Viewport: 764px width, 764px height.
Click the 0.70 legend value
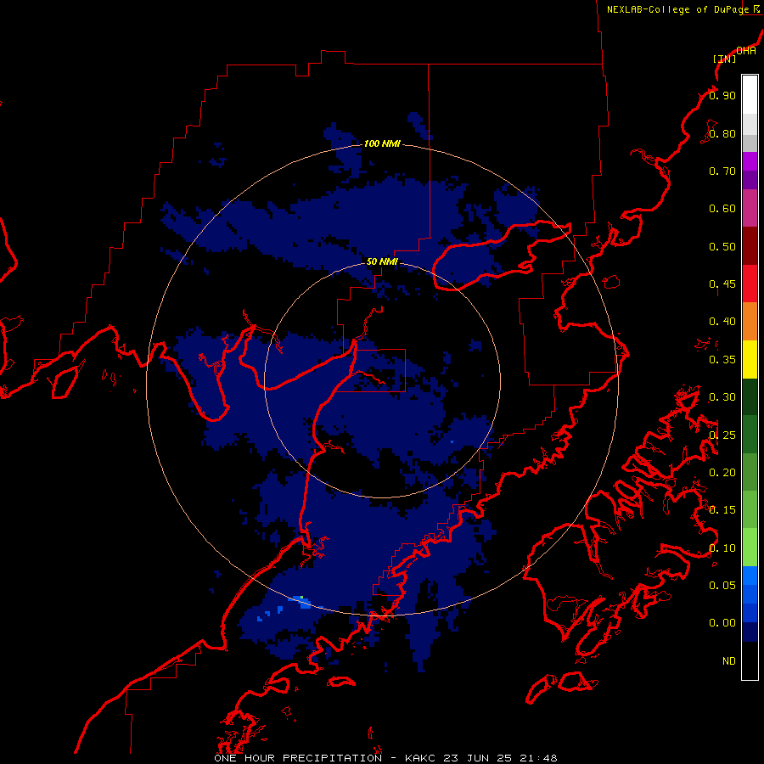pos(722,171)
